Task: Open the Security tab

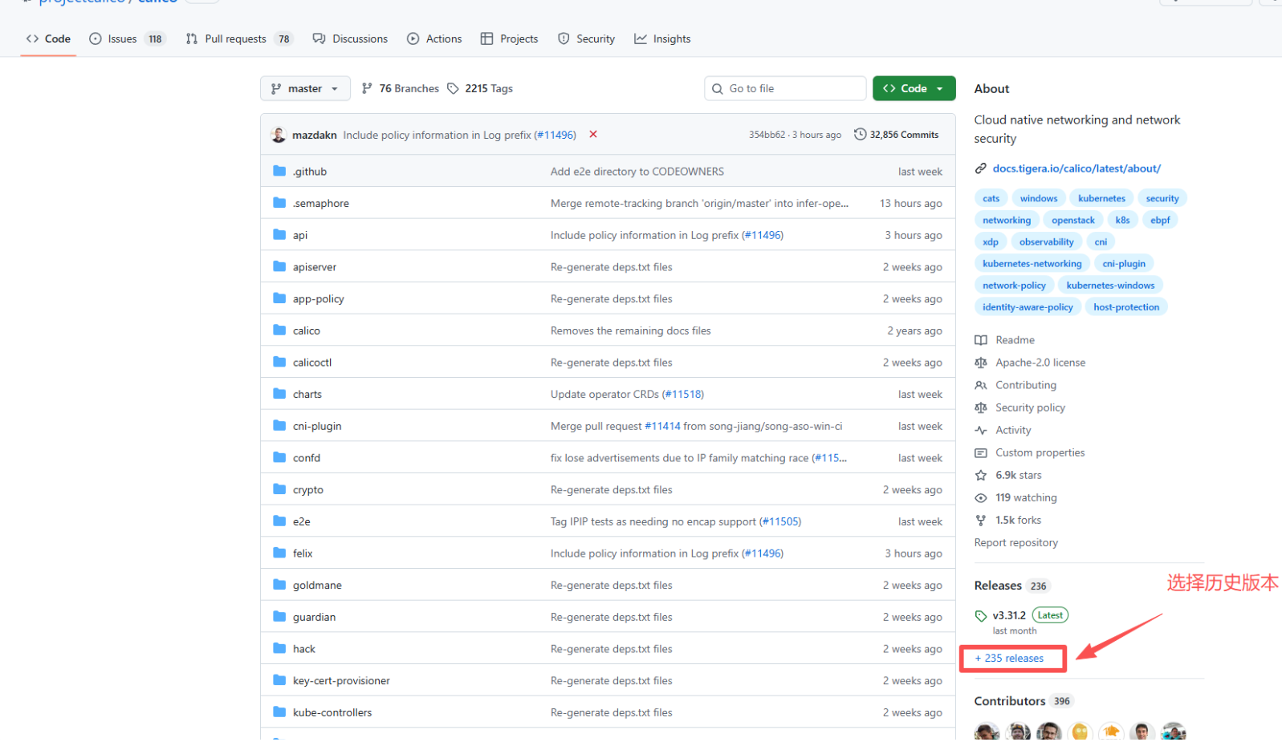Action: point(586,39)
